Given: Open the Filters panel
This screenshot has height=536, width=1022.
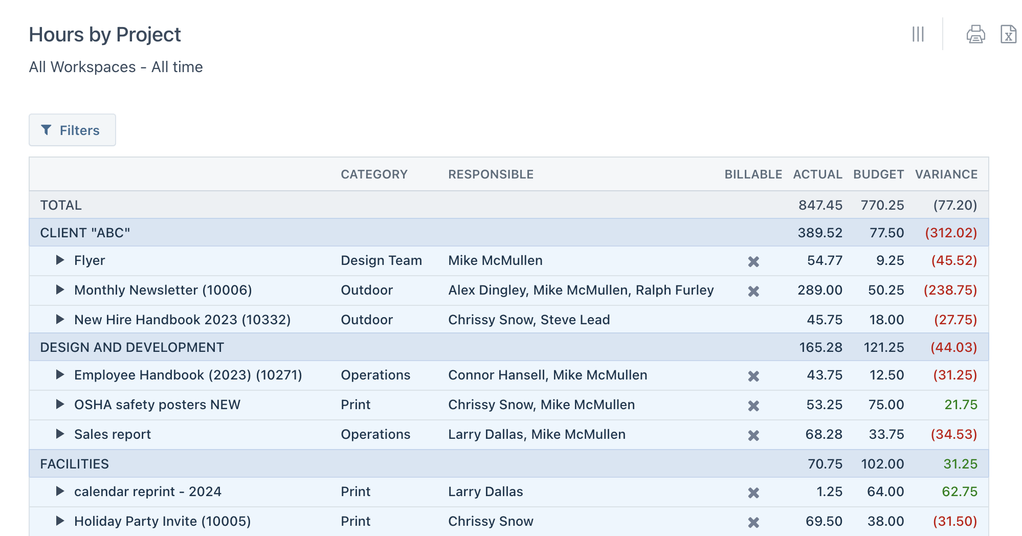Looking at the screenshot, I should [x=72, y=130].
